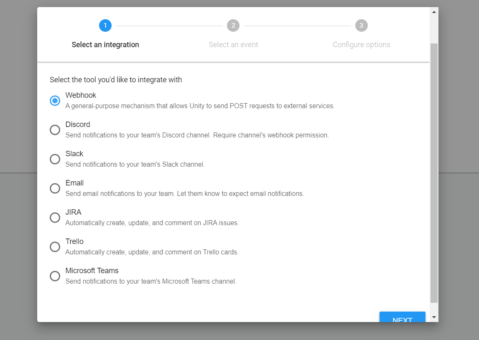Select the Webhook radio button

(x=55, y=100)
